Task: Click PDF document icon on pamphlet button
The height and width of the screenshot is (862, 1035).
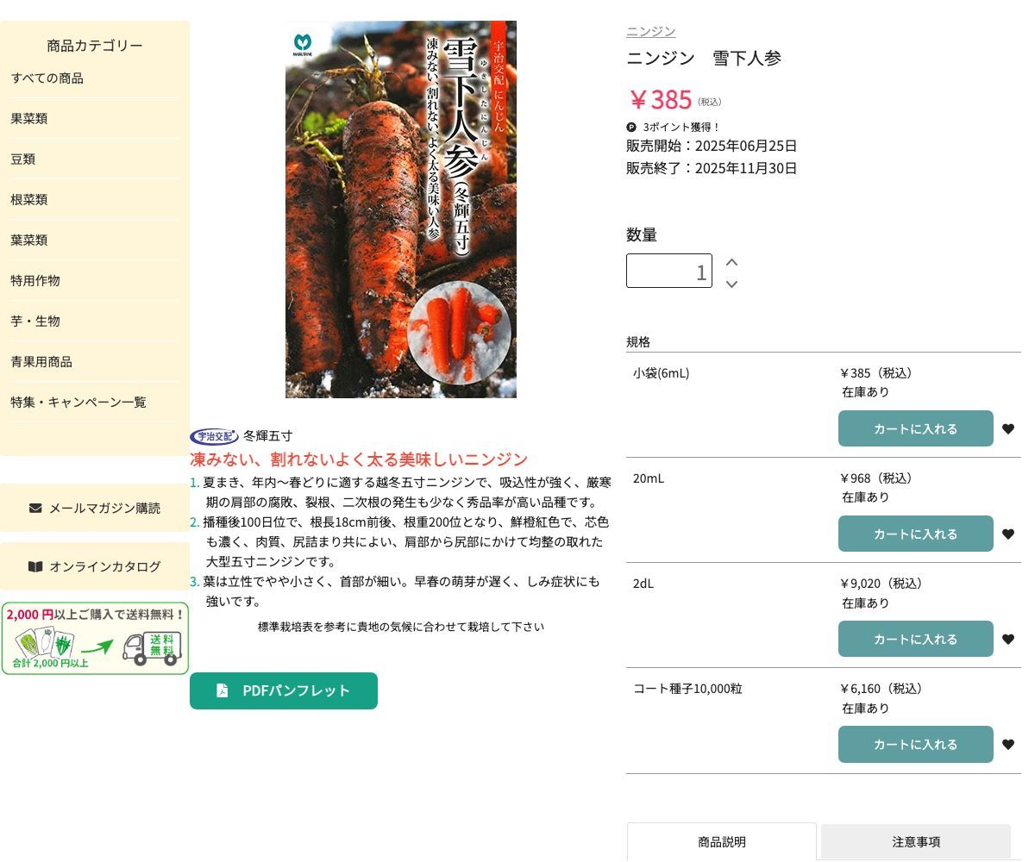Action: point(221,690)
